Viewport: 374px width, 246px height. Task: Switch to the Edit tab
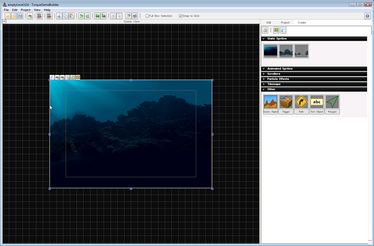coord(269,22)
